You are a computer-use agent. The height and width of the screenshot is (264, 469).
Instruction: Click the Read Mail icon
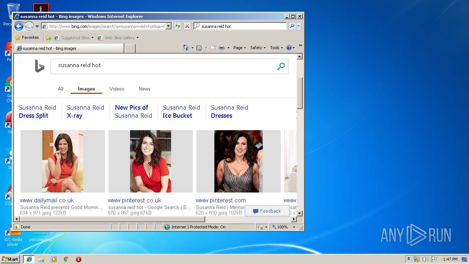pos(213,48)
